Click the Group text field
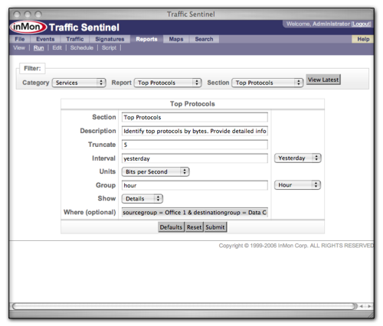 (x=195, y=185)
